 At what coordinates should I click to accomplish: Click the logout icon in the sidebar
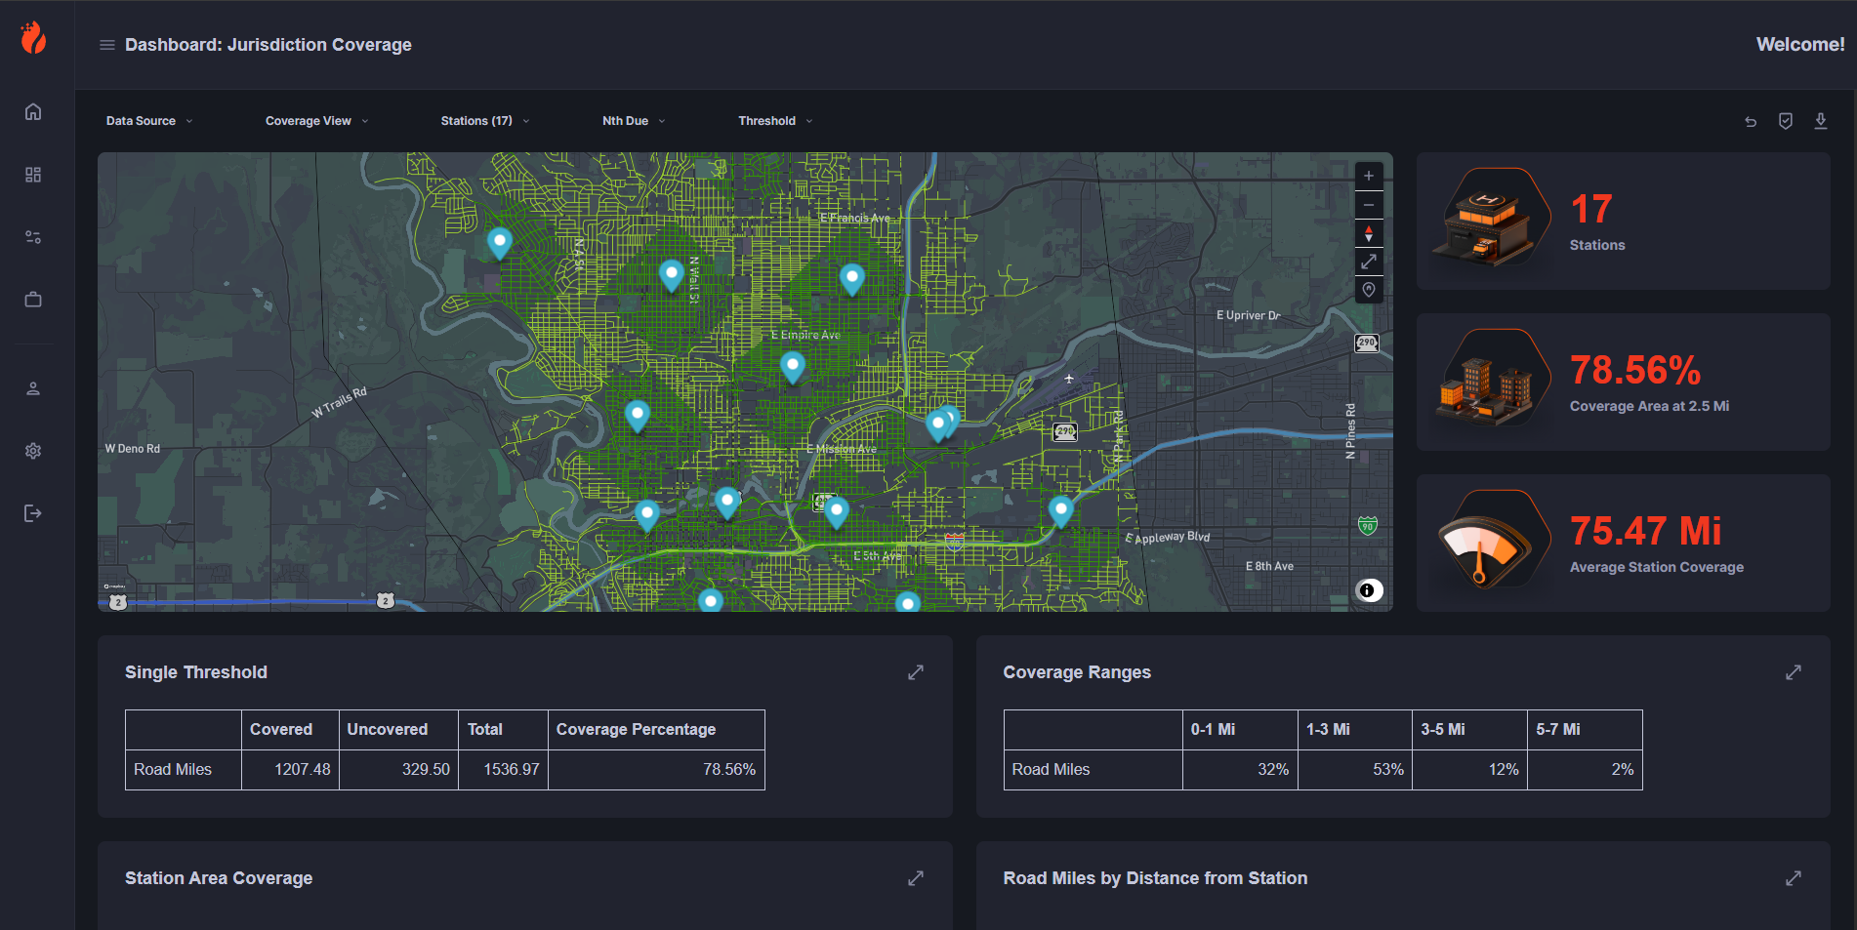[x=33, y=513]
